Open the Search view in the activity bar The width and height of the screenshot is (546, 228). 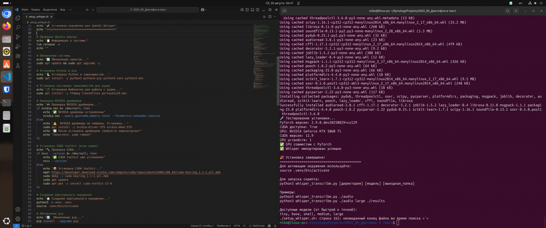point(18,27)
